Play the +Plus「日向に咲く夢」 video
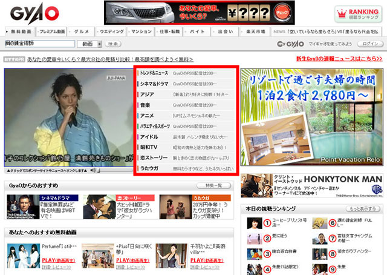 (133, 260)
